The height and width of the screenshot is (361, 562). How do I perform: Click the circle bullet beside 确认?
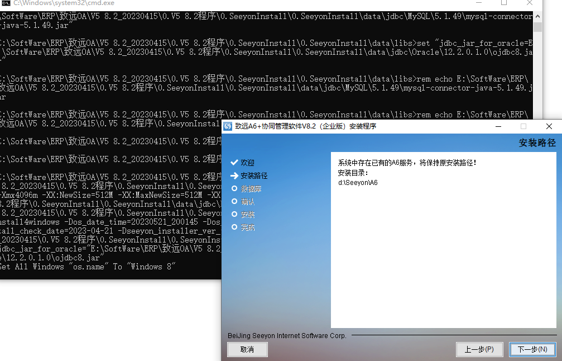coord(234,201)
